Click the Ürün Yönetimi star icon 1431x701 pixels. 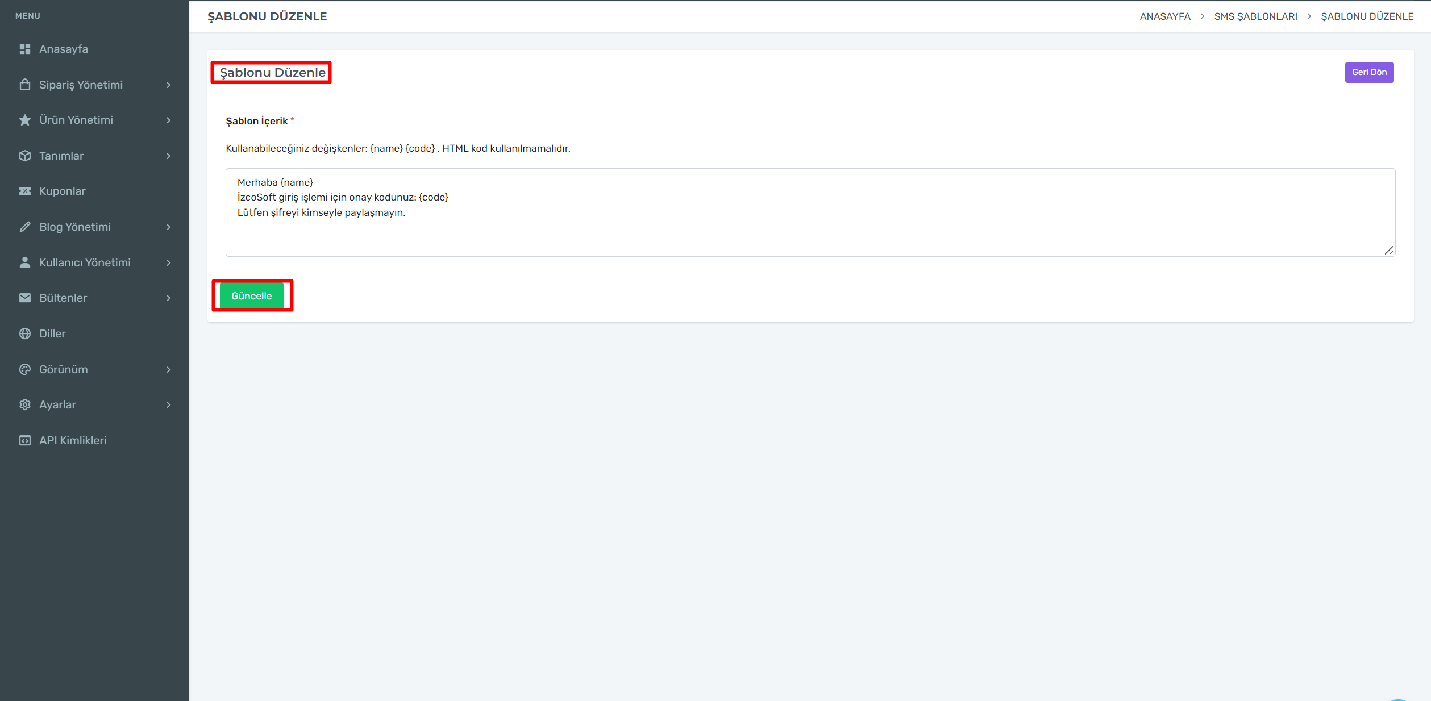pyautogui.click(x=24, y=120)
